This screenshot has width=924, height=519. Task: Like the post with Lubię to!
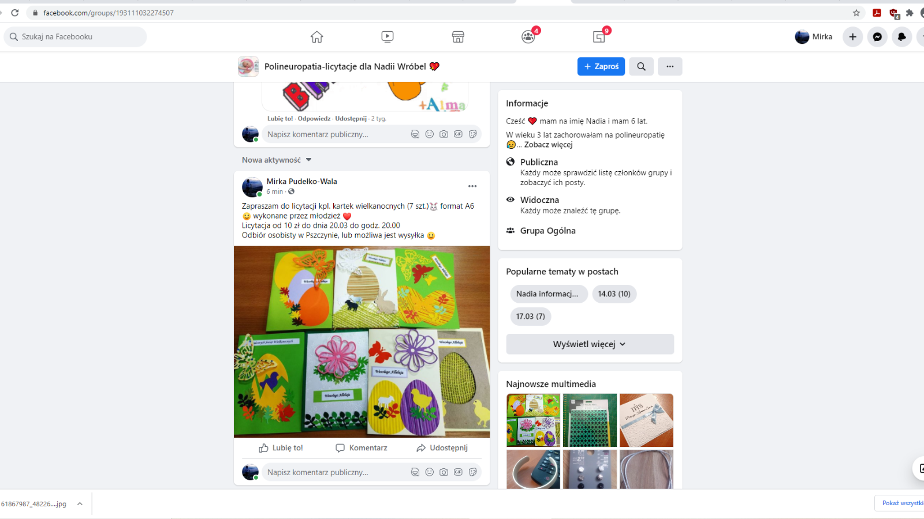coord(281,448)
